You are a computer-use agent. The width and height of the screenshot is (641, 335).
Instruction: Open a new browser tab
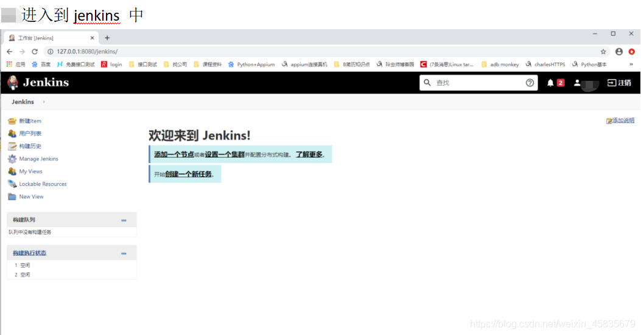(x=107, y=38)
